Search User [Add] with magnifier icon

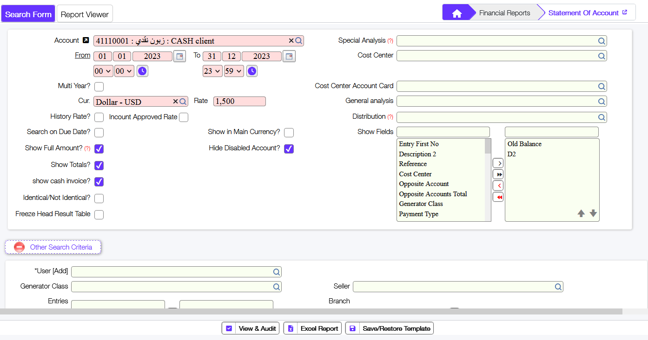coord(276,272)
